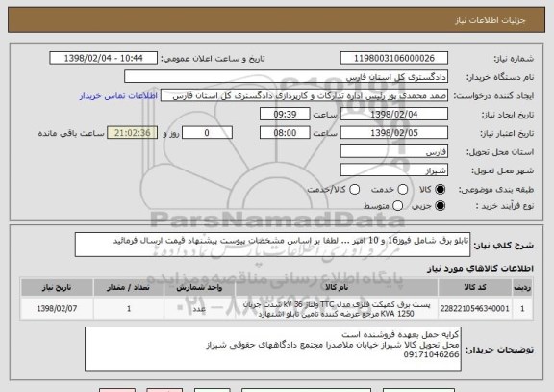Click the تاریخ نیاز column header

pyautogui.click(x=57, y=288)
